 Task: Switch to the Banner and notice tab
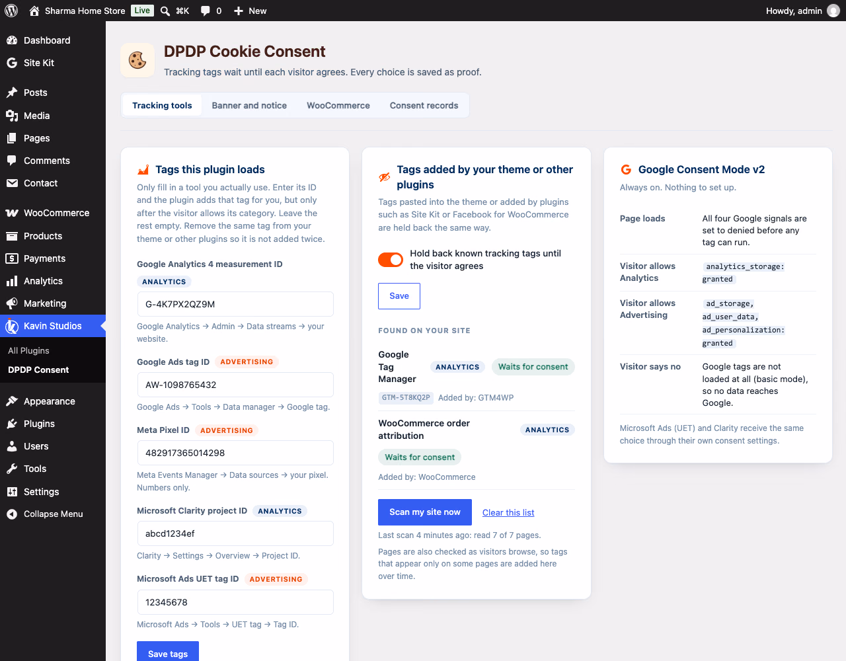point(249,105)
